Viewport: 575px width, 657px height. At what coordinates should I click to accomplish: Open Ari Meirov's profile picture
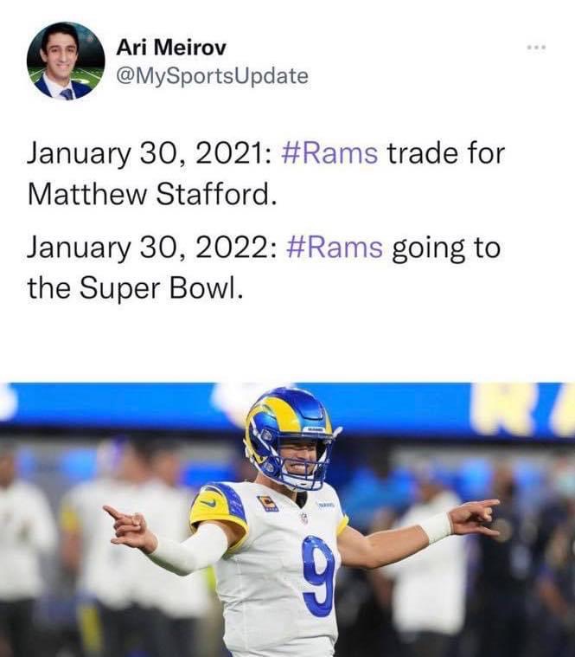point(66,61)
